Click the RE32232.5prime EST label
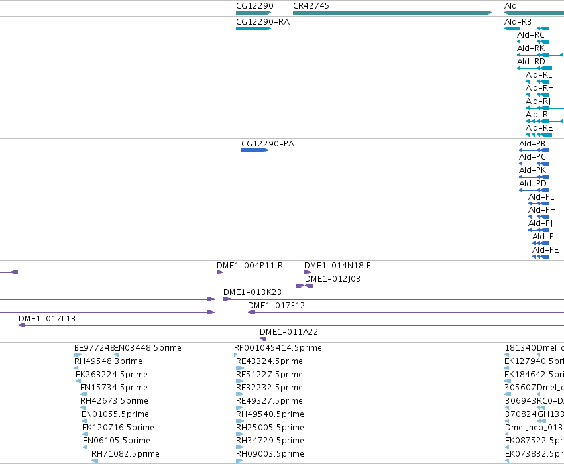The height and width of the screenshot is (464, 564). point(269,388)
